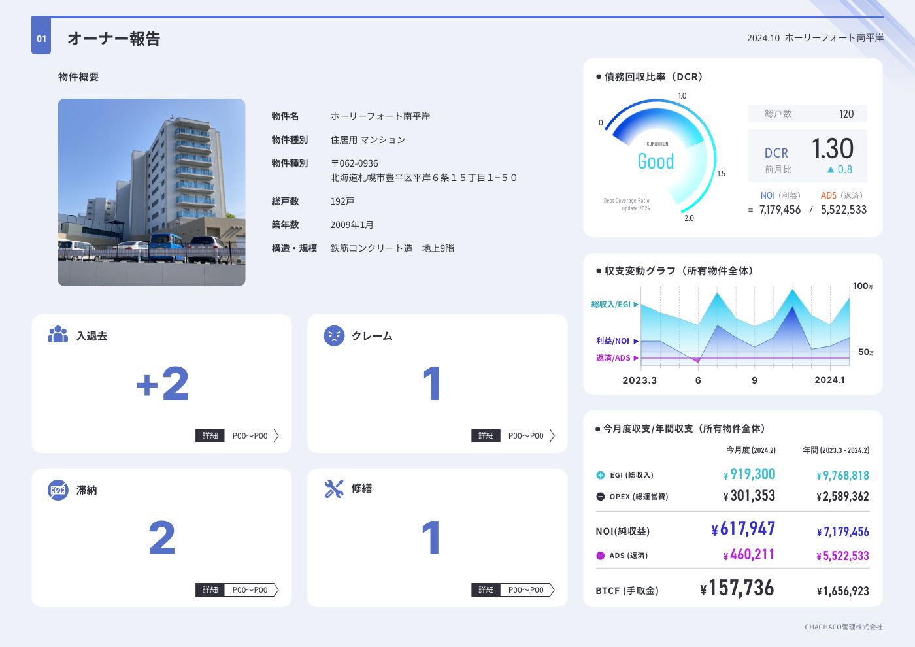The height and width of the screenshot is (647, 915).
Task: Click the Good DCR gauge dial
Action: point(657,157)
